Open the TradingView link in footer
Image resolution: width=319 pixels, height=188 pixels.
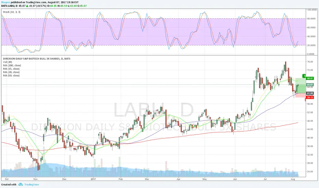[31, 185]
